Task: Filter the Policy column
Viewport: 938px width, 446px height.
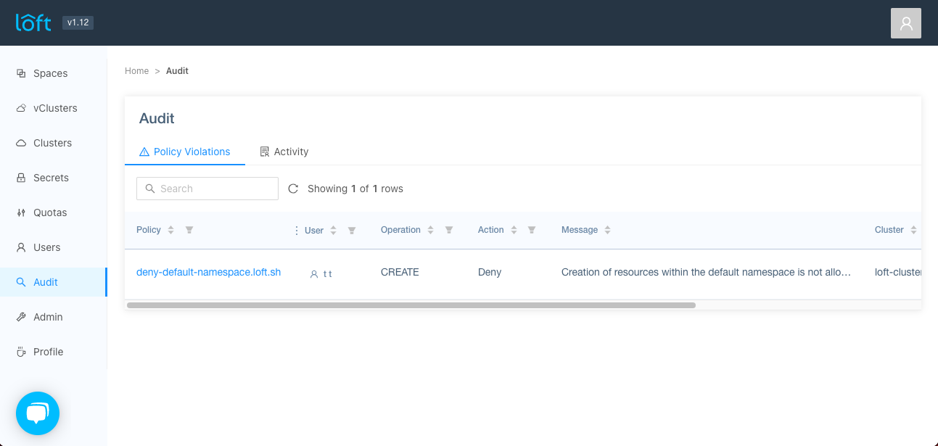Action: coord(189,230)
